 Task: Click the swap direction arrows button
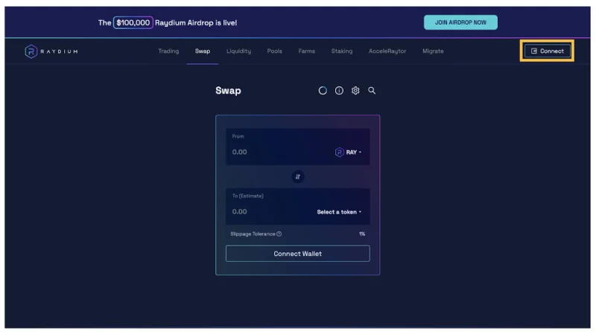(x=297, y=176)
